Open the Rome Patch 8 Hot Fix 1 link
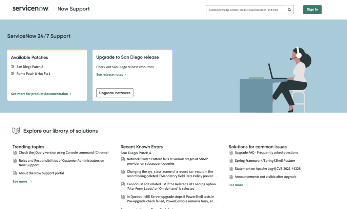The width and height of the screenshot is (347, 209). pos(34,74)
